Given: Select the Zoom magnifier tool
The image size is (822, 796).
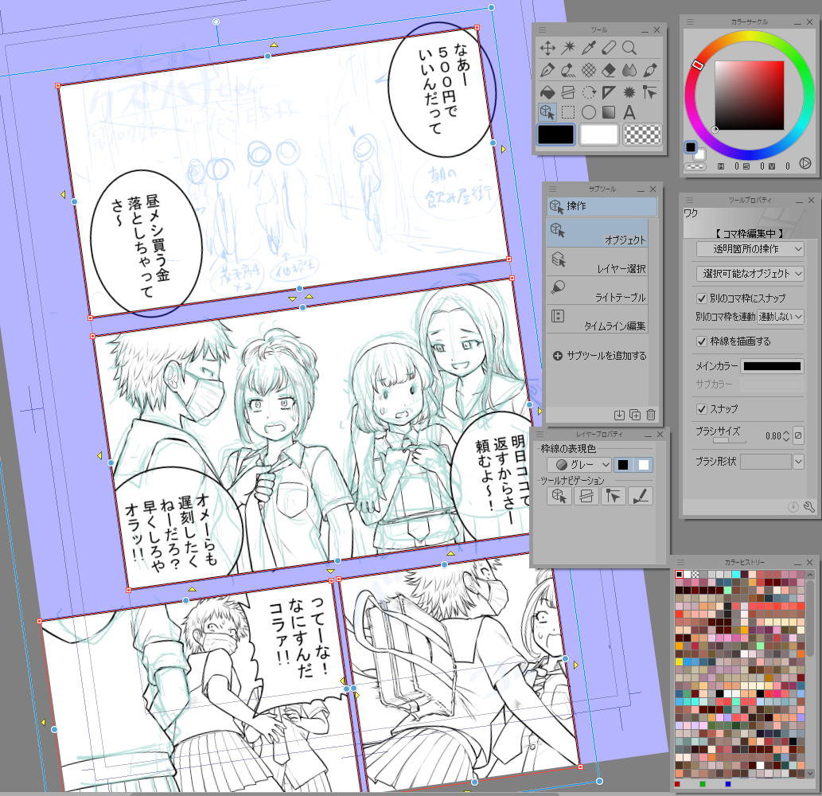Looking at the screenshot, I should (629, 49).
